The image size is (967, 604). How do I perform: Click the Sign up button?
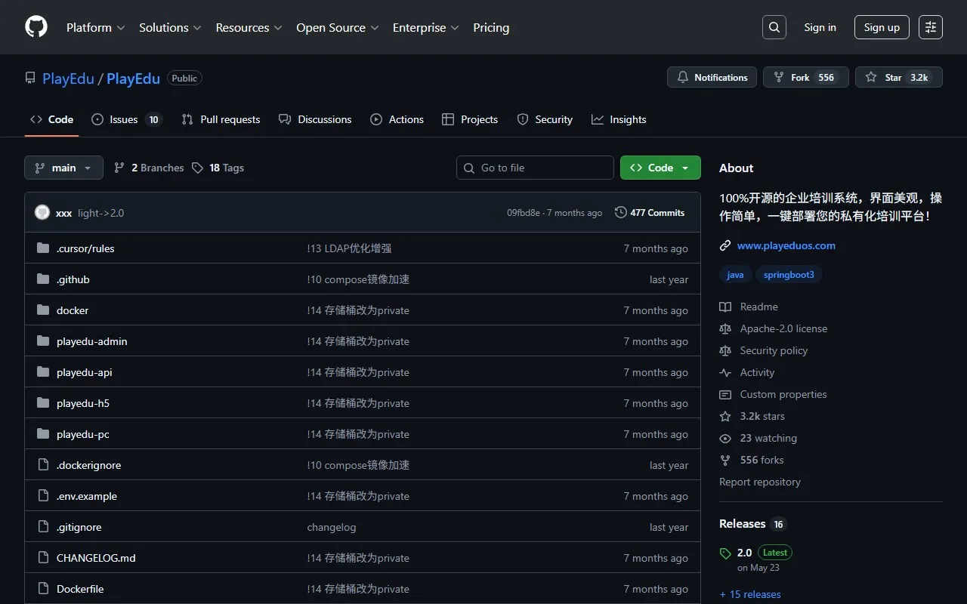882,27
